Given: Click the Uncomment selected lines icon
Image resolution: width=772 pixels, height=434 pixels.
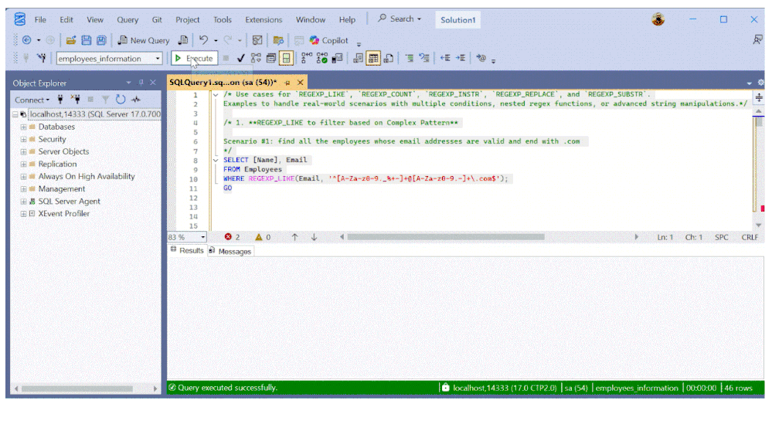Looking at the screenshot, I should click(x=424, y=58).
